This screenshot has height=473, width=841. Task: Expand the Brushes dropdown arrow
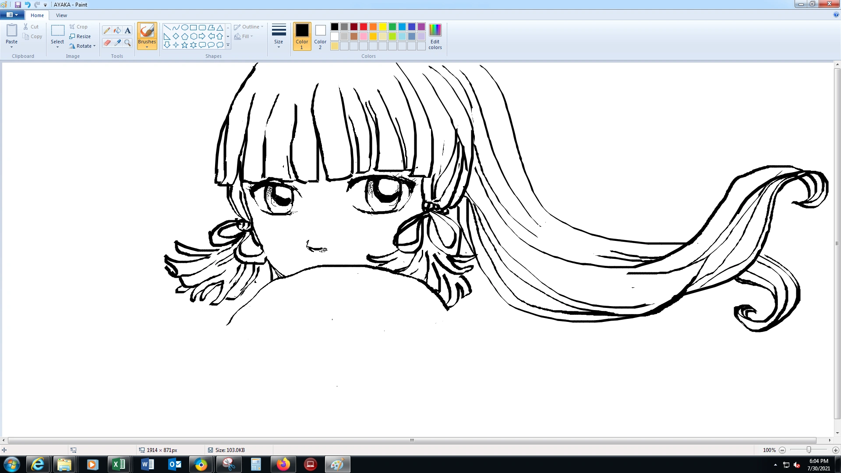point(147,47)
